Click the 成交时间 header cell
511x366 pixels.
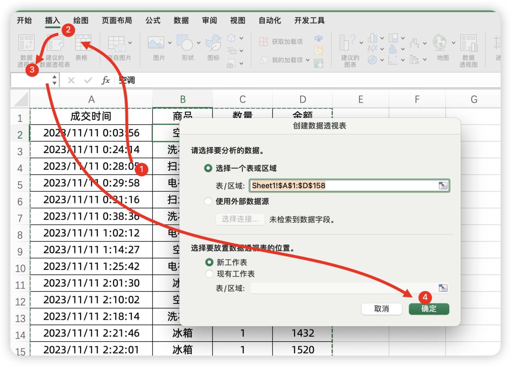coord(91,116)
